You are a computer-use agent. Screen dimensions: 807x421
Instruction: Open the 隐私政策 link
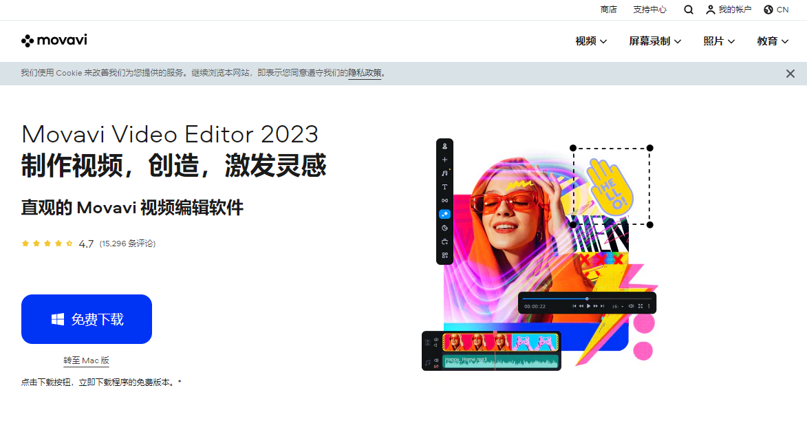tap(365, 73)
